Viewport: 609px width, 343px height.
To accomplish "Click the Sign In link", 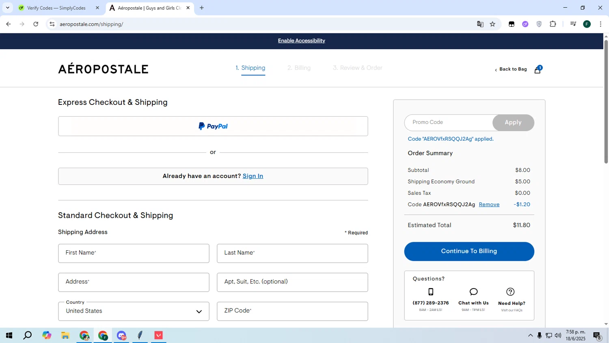I will [253, 176].
